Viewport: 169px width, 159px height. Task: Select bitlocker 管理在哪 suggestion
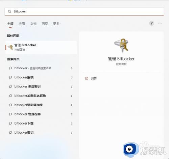[41, 114]
